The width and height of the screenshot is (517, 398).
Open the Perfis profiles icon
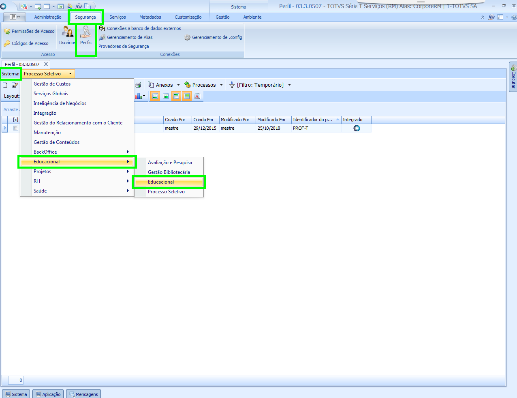click(x=85, y=36)
